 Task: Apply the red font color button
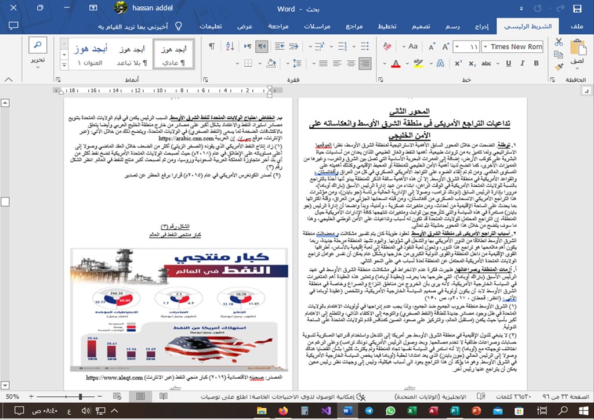(x=396, y=63)
